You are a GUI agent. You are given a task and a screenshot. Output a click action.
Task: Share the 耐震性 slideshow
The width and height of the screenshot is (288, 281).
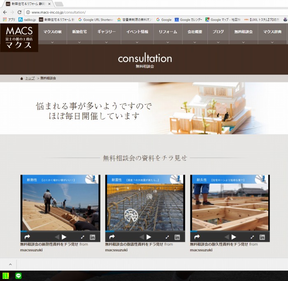(112, 237)
